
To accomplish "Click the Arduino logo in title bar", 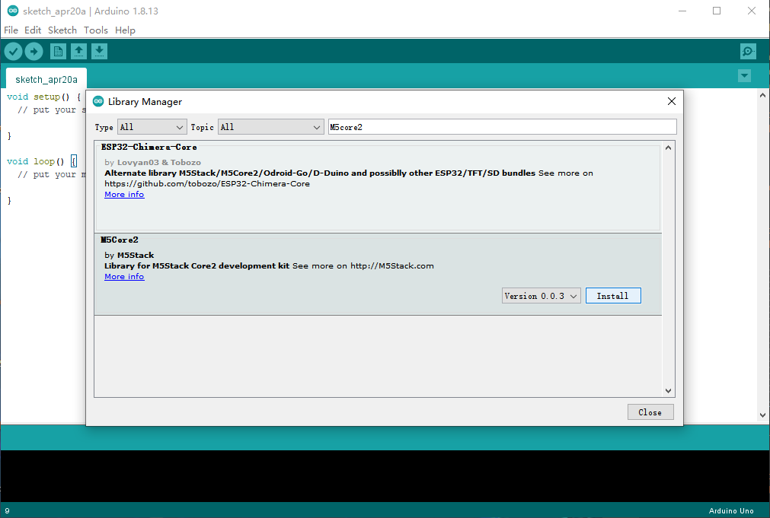I will [13, 11].
